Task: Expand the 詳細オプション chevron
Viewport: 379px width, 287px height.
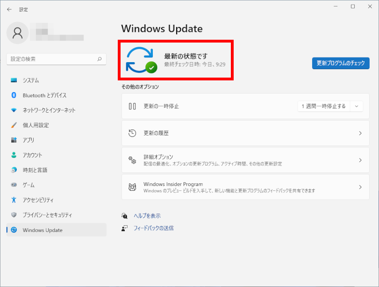Action: pyautogui.click(x=360, y=160)
